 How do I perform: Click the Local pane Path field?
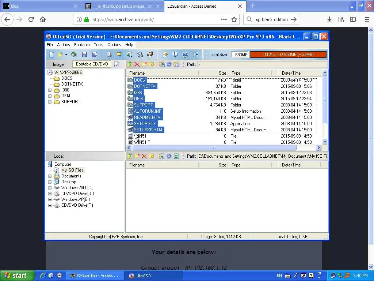pyautogui.click(x=262, y=156)
